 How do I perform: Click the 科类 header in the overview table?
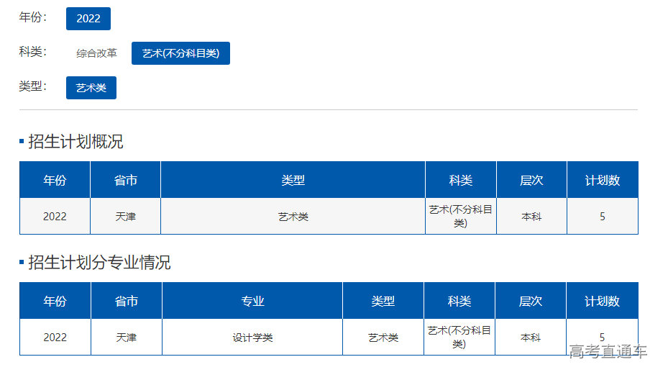coord(460,180)
